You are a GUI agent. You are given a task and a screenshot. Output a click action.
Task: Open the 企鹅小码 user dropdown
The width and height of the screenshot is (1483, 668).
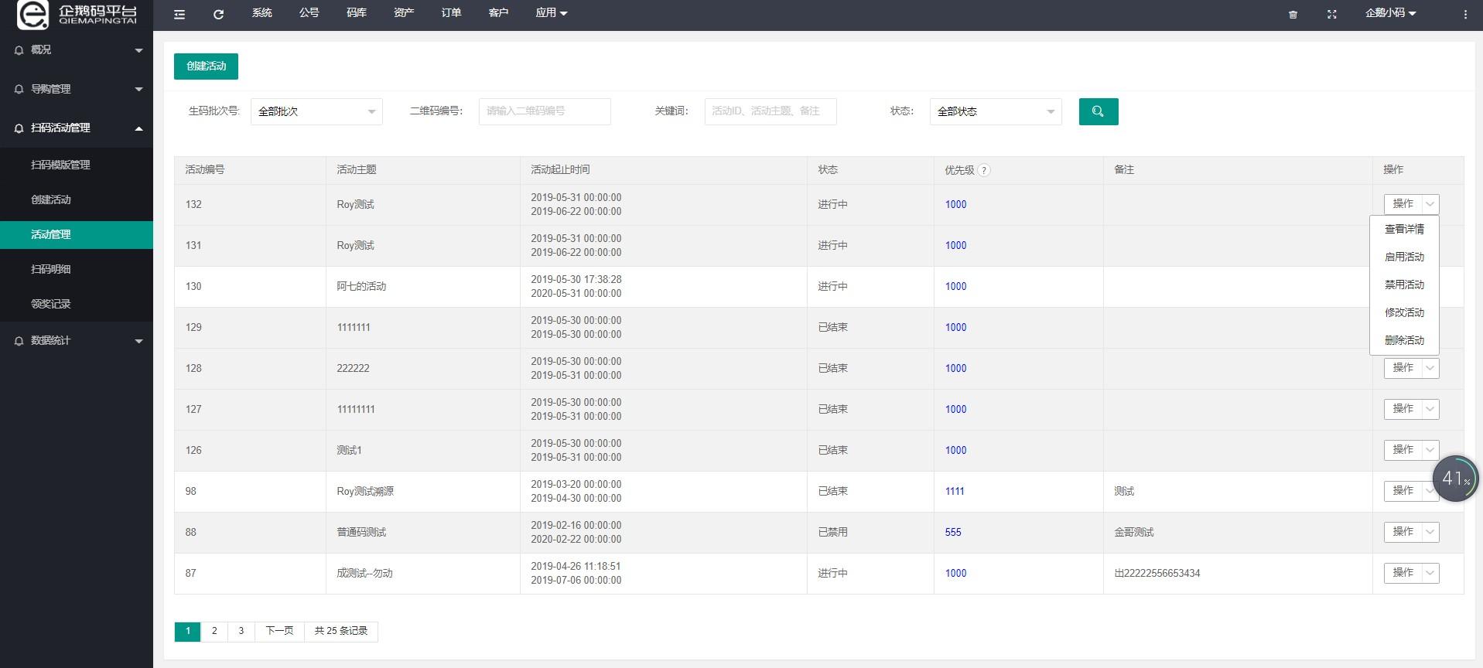coord(1390,13)
